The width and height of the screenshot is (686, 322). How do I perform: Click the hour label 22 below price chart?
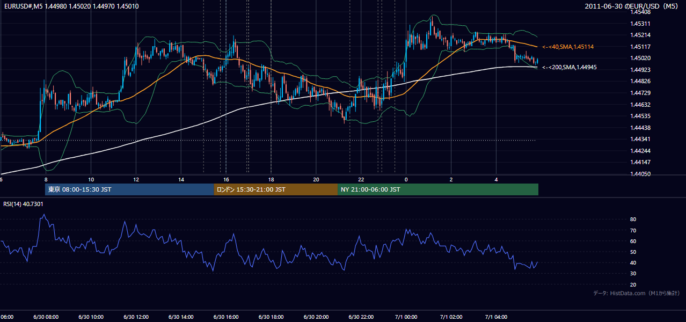click(362, 180)
